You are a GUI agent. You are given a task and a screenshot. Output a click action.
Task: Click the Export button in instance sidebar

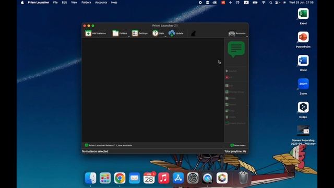(231, 104)
